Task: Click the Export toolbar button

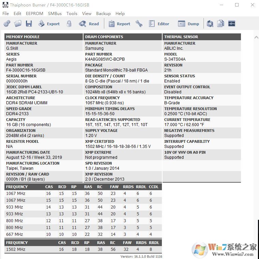Action: tap(49, 24)
